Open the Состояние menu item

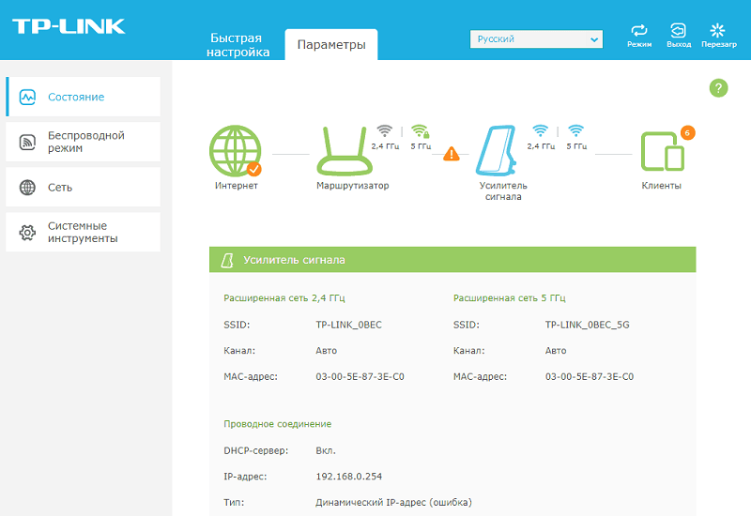[83, 97]
